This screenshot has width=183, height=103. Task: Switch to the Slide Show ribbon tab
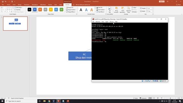pyautogui.click(x=43, y=5)
